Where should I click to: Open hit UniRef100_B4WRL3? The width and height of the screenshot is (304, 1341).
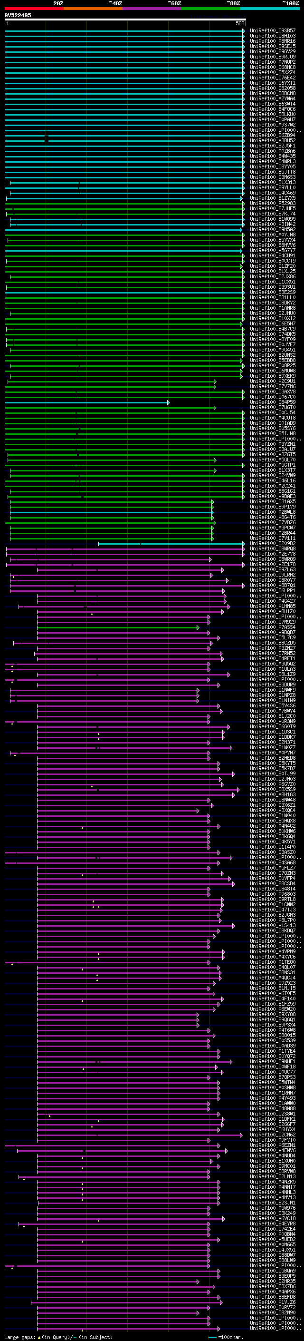(x=273, y=161)
